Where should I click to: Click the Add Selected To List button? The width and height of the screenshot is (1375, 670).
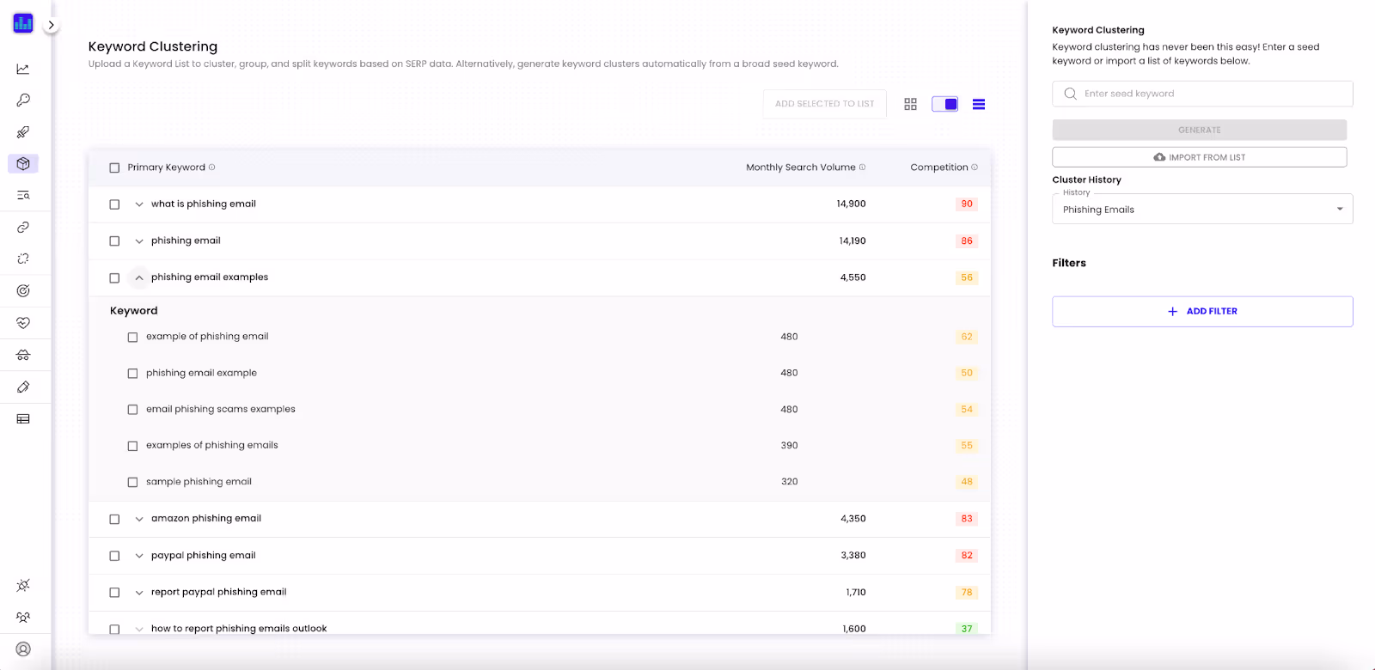tap(825, 104)
